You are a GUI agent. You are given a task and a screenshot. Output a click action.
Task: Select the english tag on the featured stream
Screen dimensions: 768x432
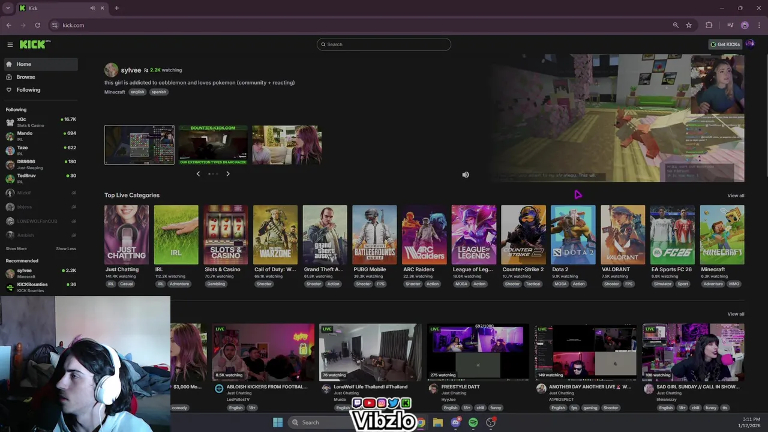coord(137,92)
